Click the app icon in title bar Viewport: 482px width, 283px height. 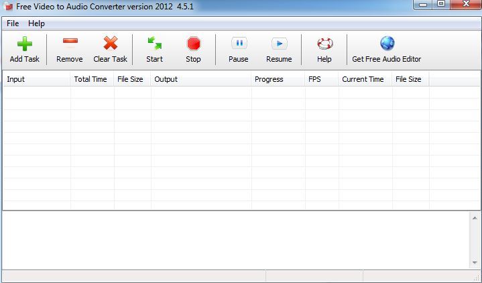click(7, 6)
